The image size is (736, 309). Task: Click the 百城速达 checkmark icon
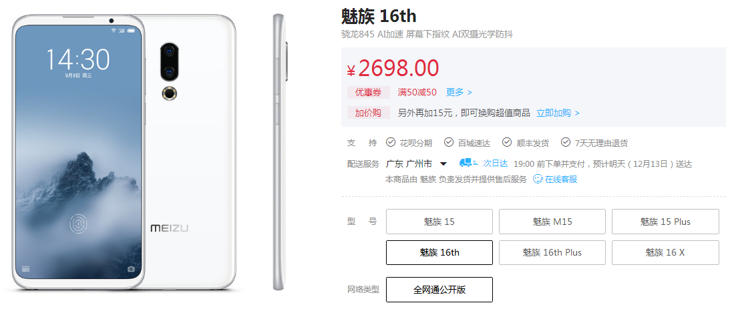click(449, 143)
